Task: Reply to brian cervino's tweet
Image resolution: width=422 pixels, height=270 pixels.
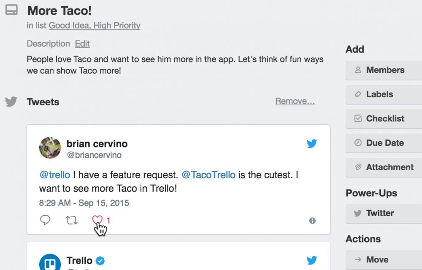Action: click(45, 220)
